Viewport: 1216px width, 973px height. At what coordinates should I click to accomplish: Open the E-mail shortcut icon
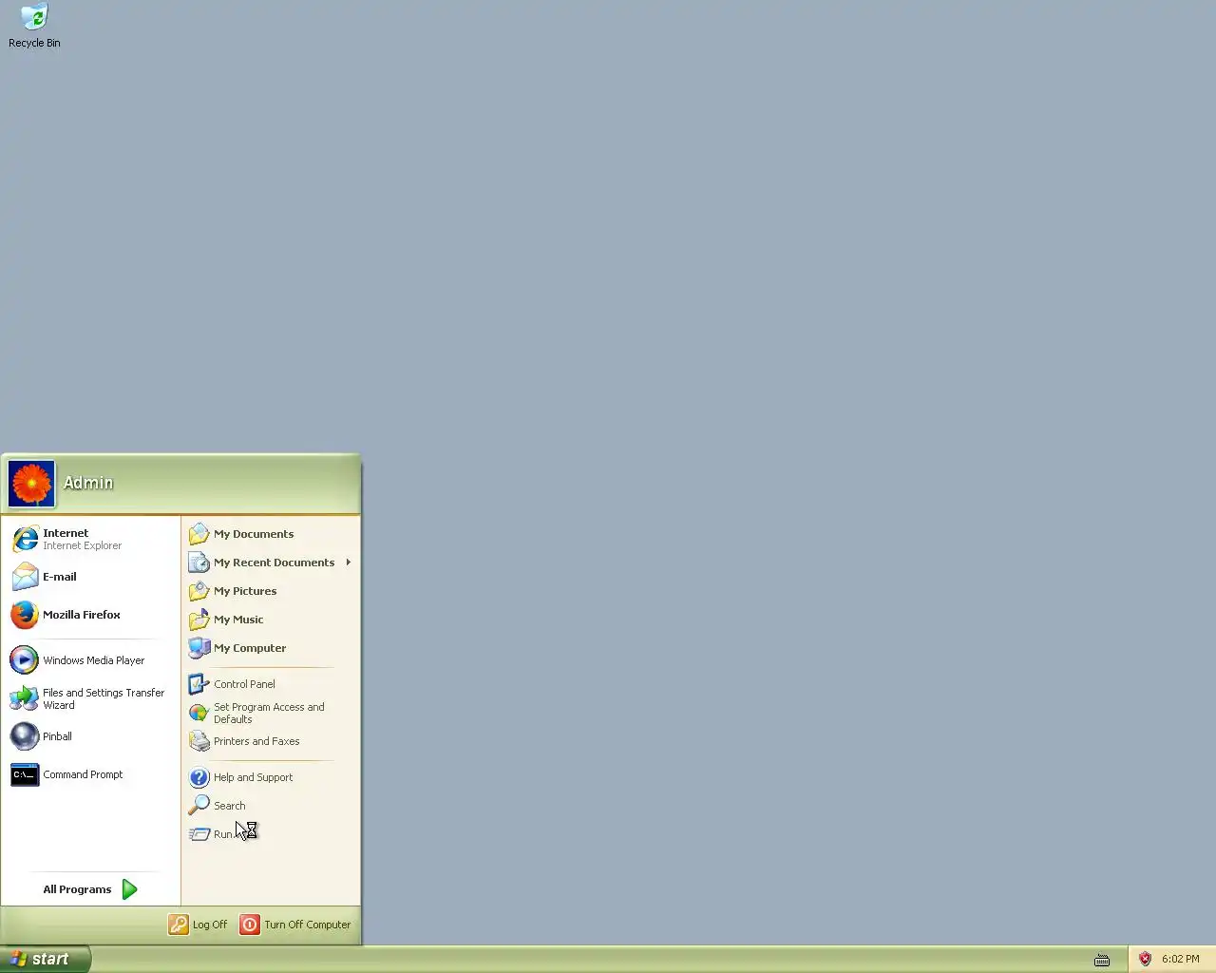[x=25, y=577]
